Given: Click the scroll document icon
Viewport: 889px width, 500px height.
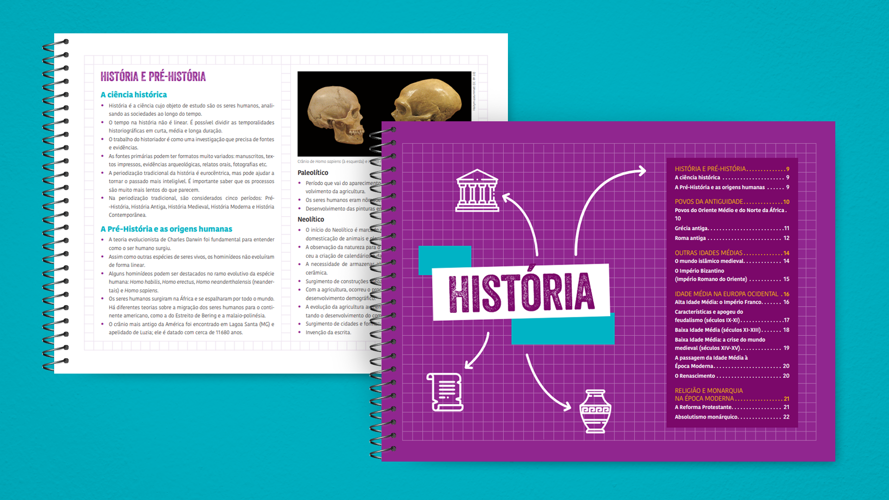Looking at the screenshot, I should pos(445,392).
